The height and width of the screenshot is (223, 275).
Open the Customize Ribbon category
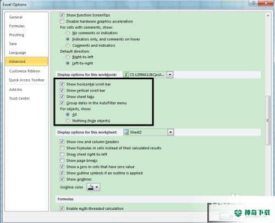pos(25,71)
